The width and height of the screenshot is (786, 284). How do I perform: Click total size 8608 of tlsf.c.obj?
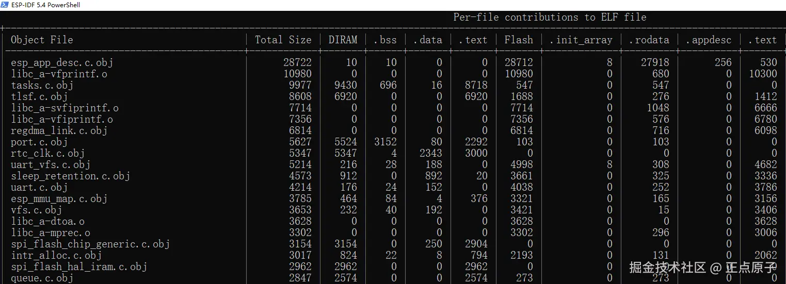point(300,96)
